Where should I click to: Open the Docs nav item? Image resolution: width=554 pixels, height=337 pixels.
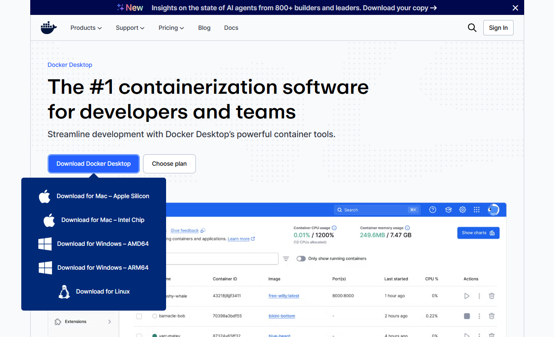point(231,28)
